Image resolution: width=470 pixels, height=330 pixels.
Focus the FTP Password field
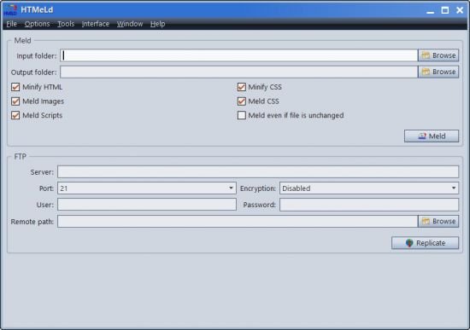pos(369,205)
